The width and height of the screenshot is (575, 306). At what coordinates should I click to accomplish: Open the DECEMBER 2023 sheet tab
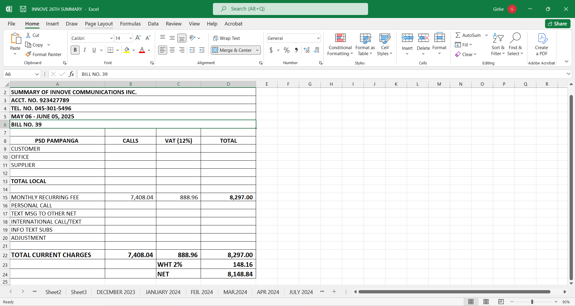pyautogui.click(x=116, y=292)
